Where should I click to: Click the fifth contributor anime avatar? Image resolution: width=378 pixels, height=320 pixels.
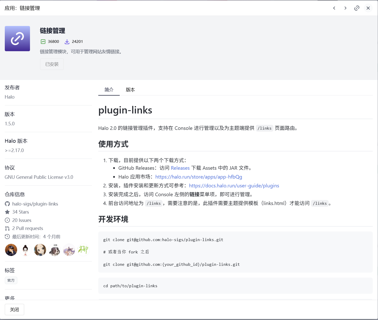69,250
